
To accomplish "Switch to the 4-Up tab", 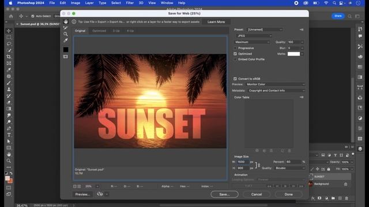I will tap(130, 30).
